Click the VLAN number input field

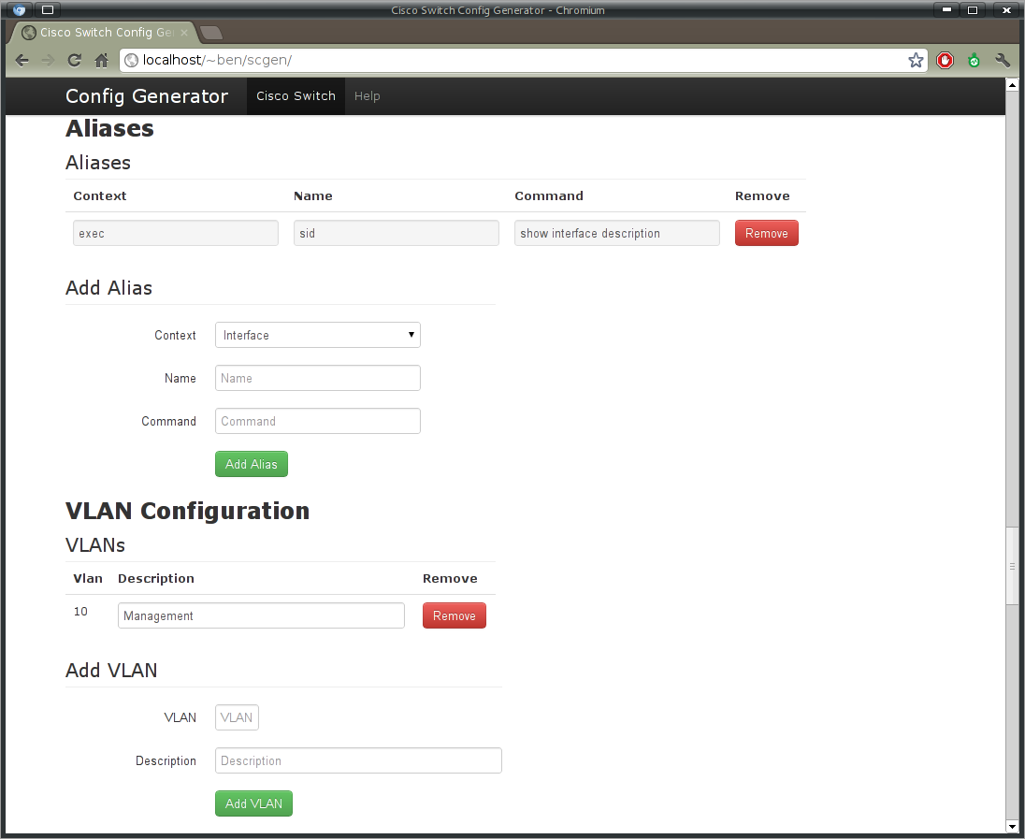[x=237, y=717]
